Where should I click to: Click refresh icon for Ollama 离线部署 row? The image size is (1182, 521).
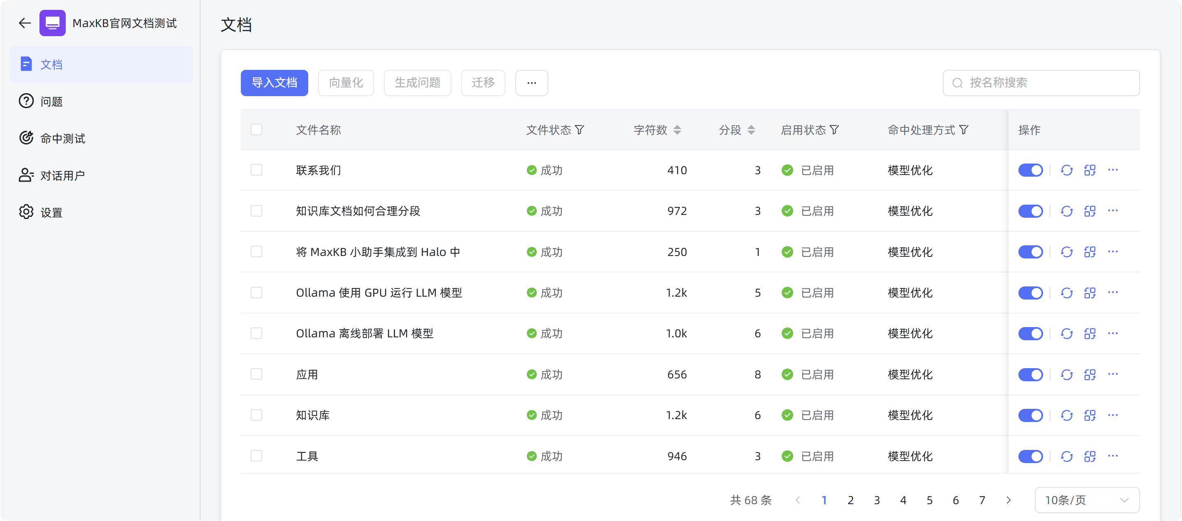(x=1067, y=333)
